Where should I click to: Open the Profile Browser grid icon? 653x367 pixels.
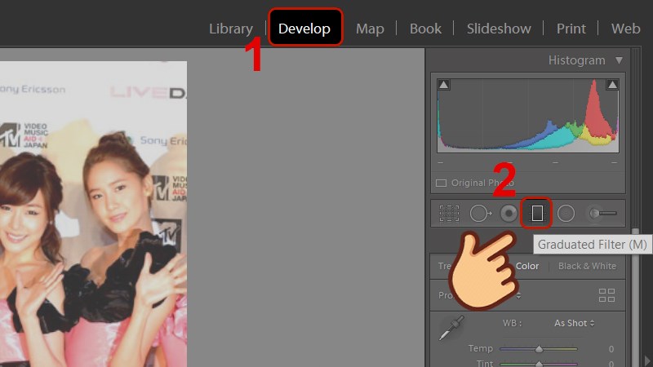(606, 295)
